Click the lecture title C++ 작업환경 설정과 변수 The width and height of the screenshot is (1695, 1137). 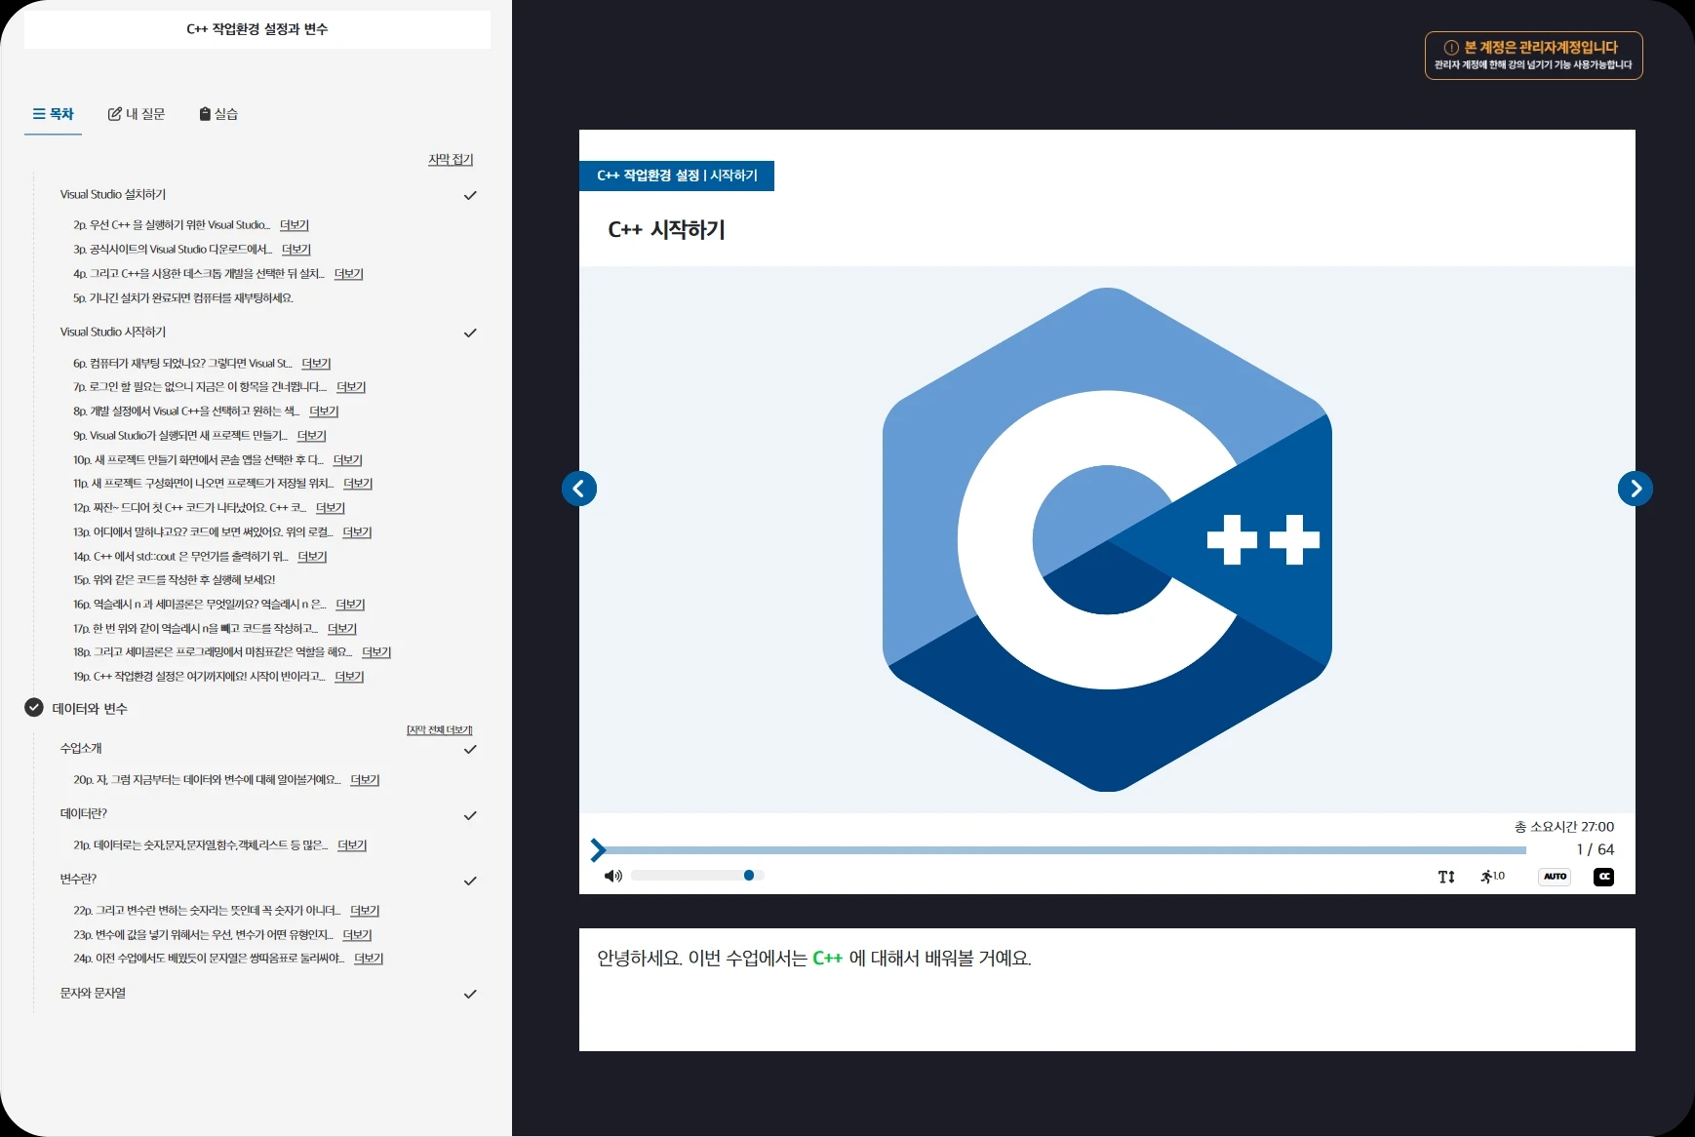[257, 29]
